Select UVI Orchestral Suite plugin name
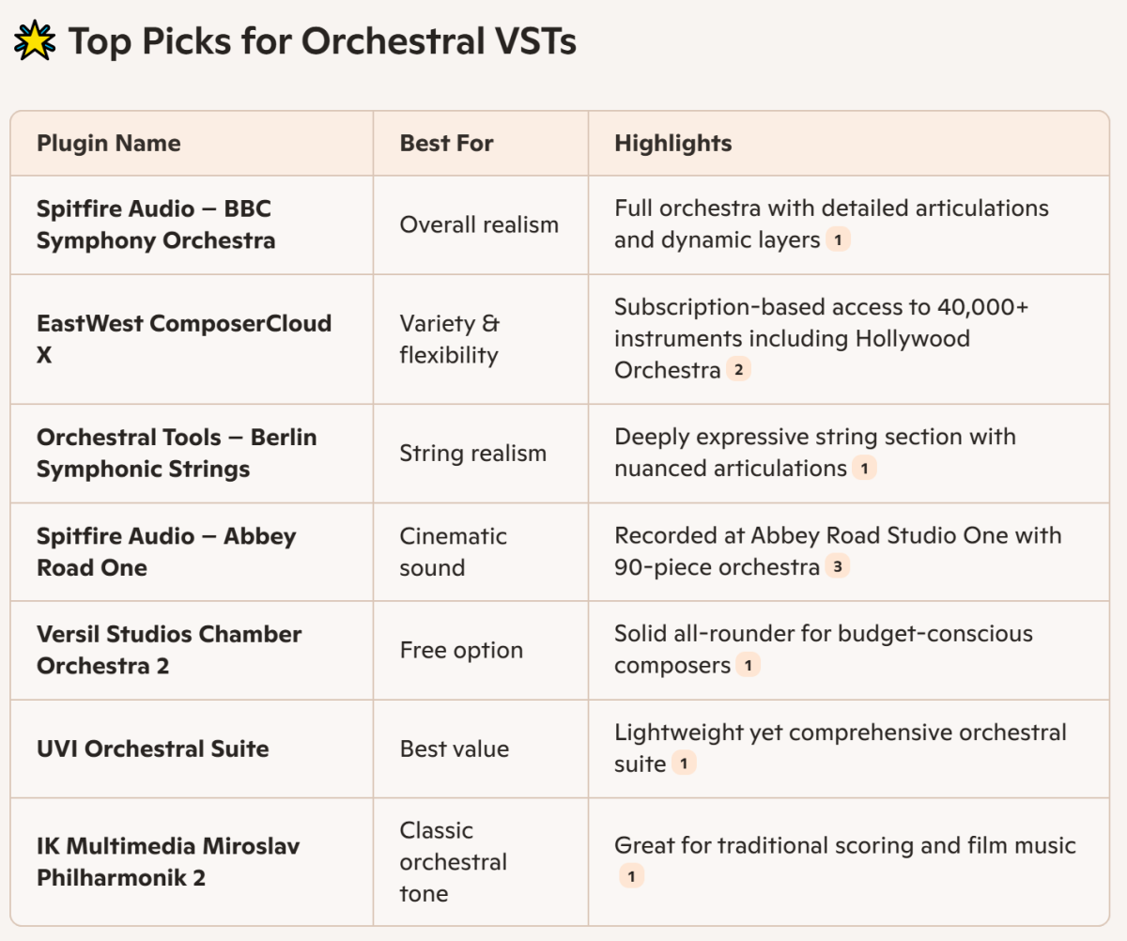This screenshot has height=941, width=1127. (153, 748)
